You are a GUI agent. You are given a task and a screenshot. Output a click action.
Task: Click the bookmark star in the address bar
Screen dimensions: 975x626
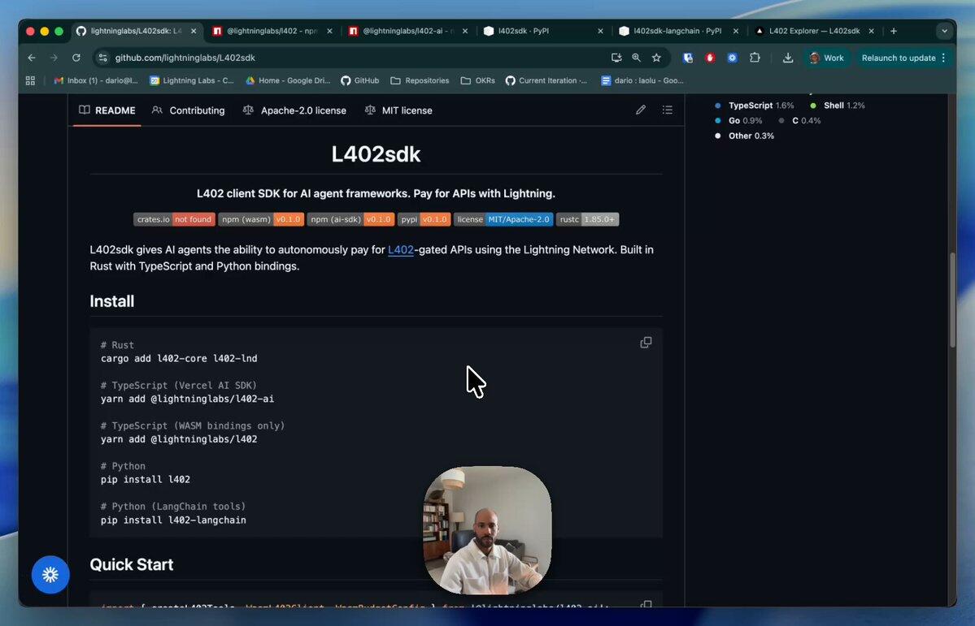(656, 58)
